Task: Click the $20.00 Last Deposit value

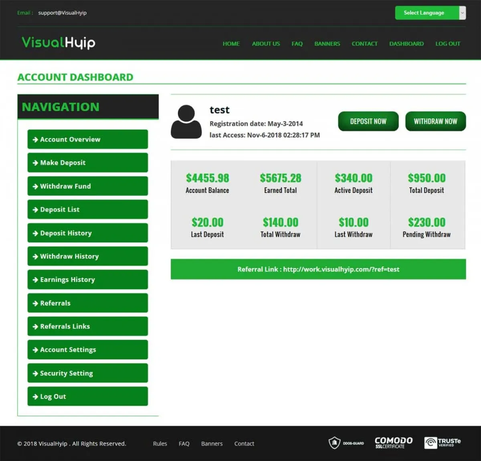Action: coord(207,222)
